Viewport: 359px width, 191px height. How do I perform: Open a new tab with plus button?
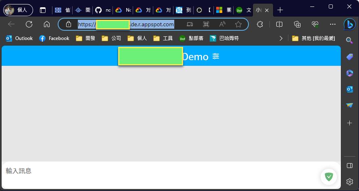click(280, 10)
